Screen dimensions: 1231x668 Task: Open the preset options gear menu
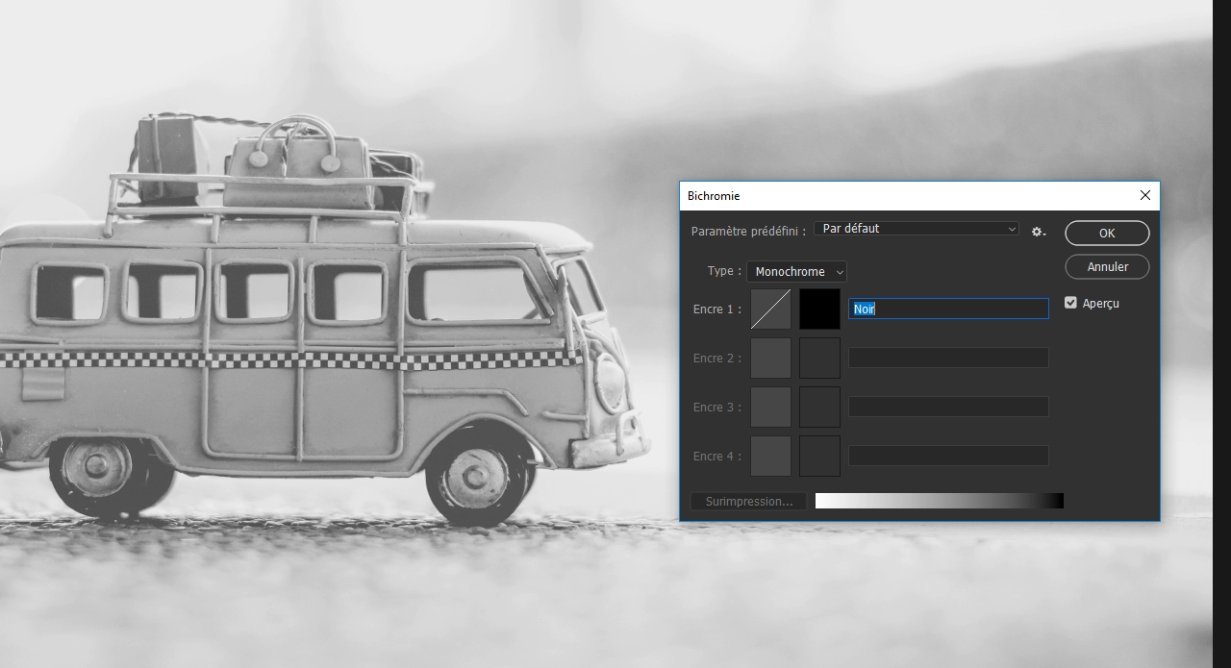pyautogui.click(x=1039, y=232)
